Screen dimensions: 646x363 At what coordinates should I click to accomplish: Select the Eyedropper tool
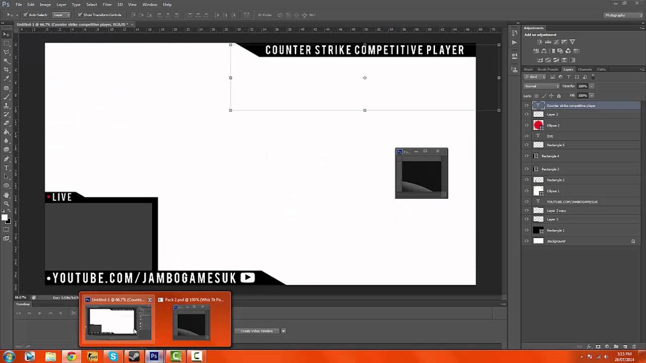click(6, 79)
